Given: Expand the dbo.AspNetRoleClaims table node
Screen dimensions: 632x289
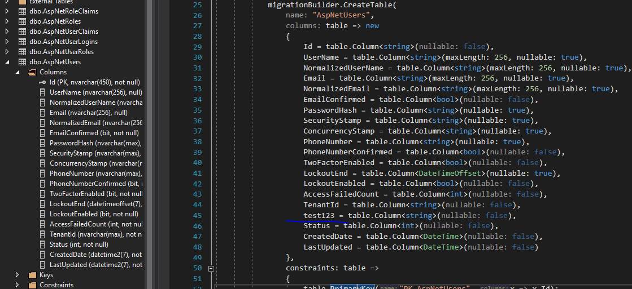Looking at the screenshot, I should click(7, 11).
